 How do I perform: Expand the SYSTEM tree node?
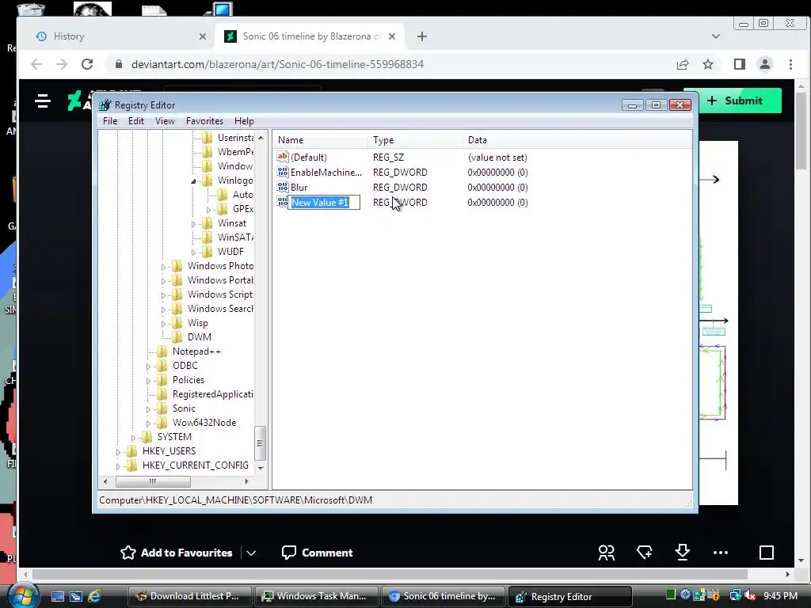coord(133,437)
